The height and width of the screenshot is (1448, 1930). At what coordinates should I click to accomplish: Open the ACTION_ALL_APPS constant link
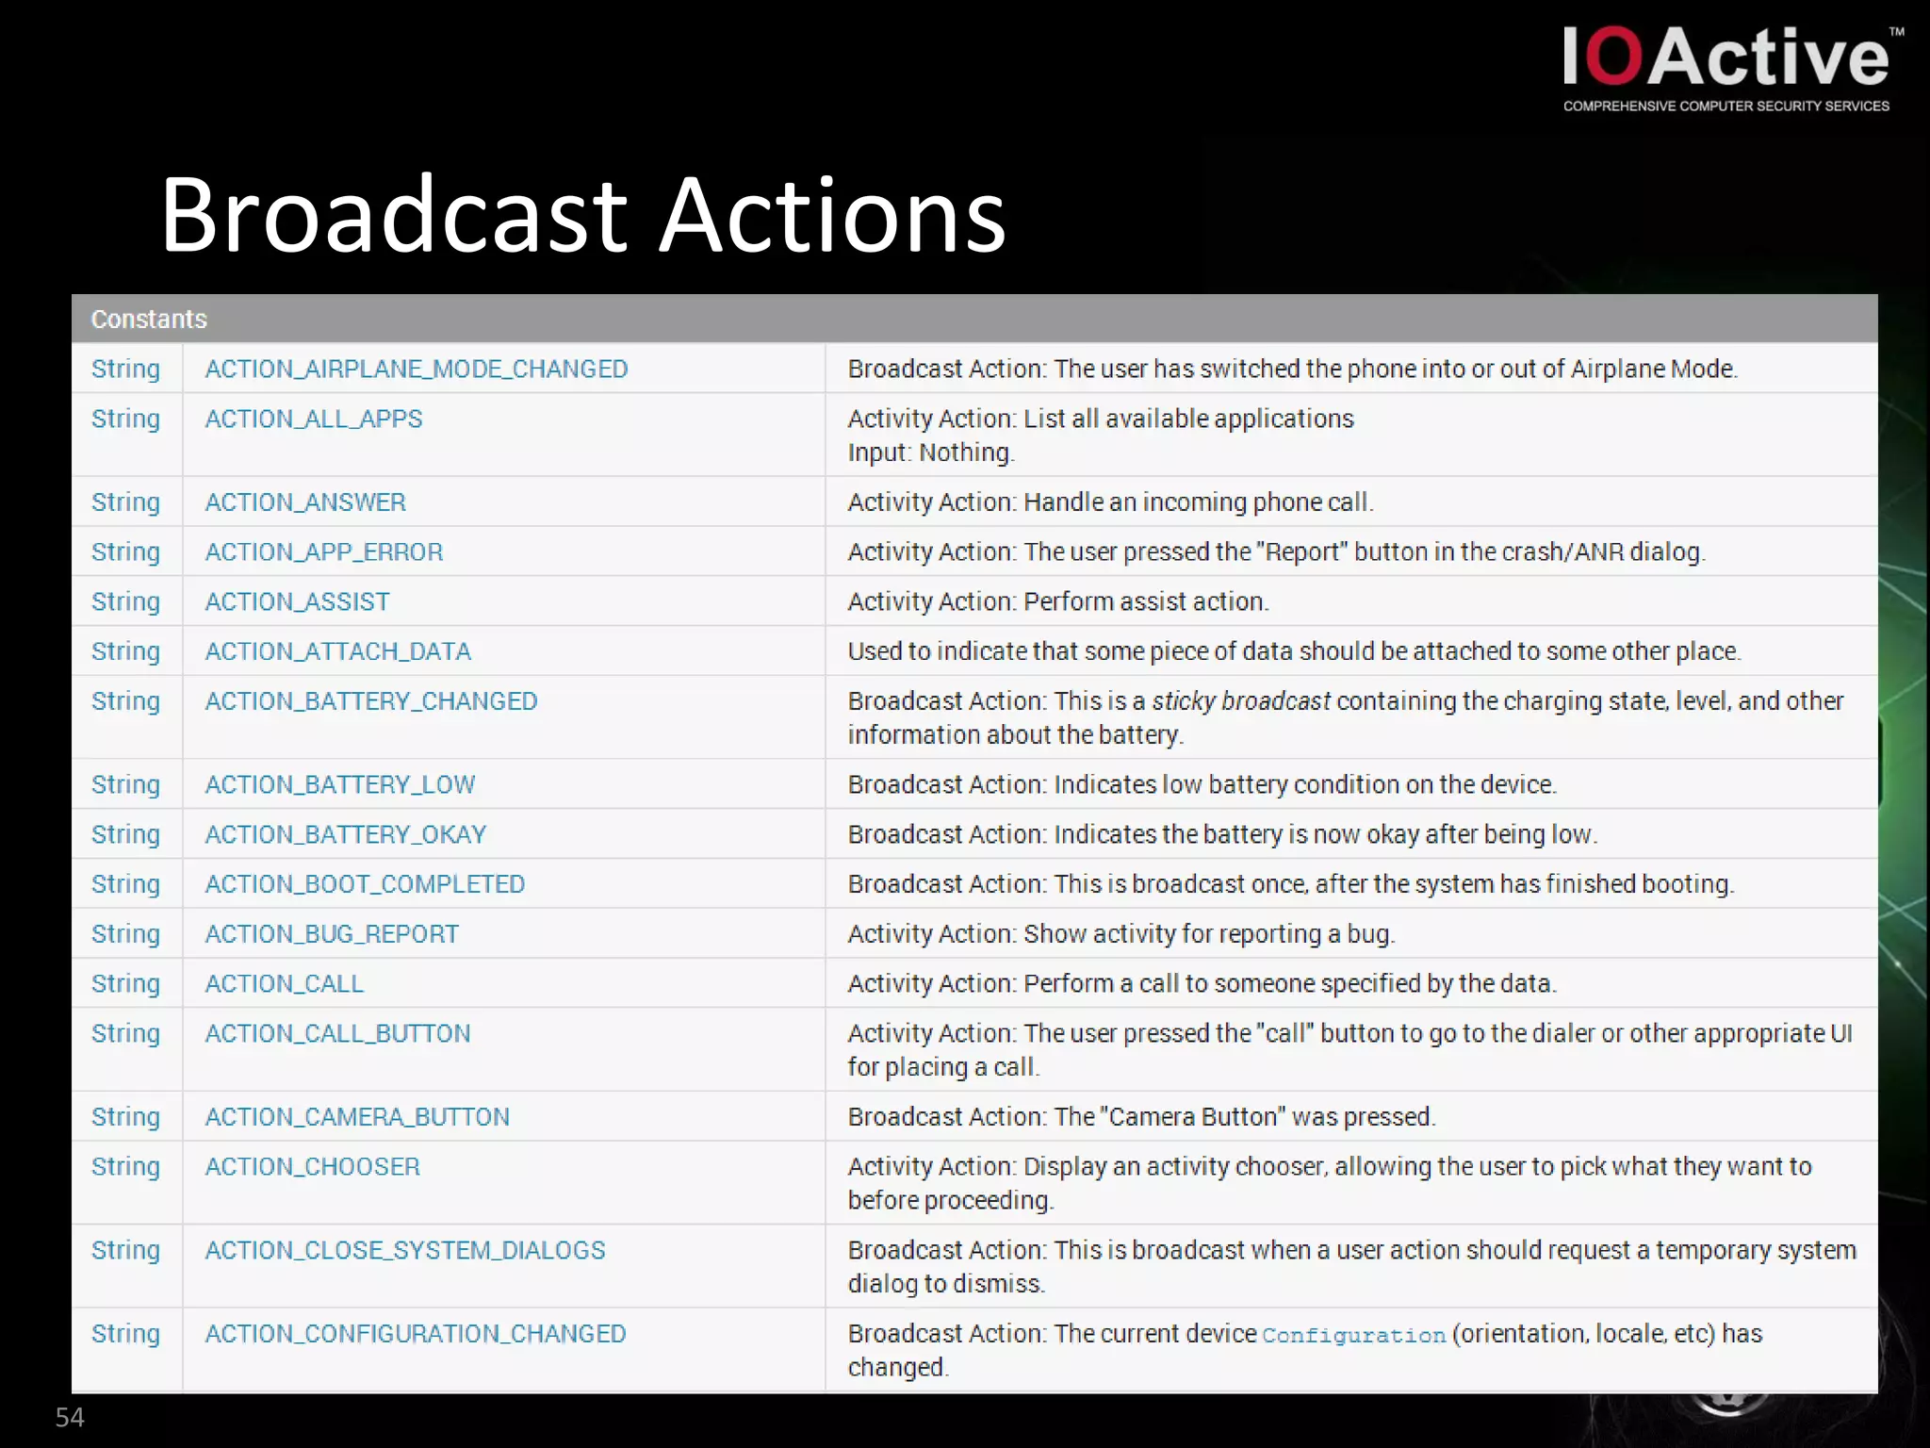coord(314,419)
